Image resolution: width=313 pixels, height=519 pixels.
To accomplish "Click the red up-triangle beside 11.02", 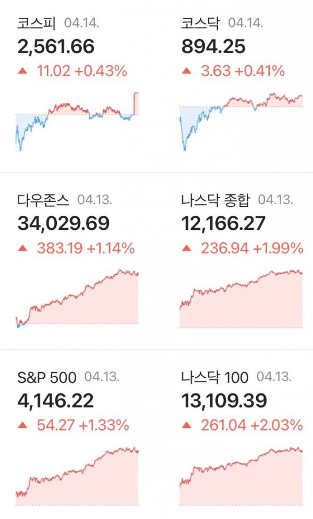I will point(22,70).
